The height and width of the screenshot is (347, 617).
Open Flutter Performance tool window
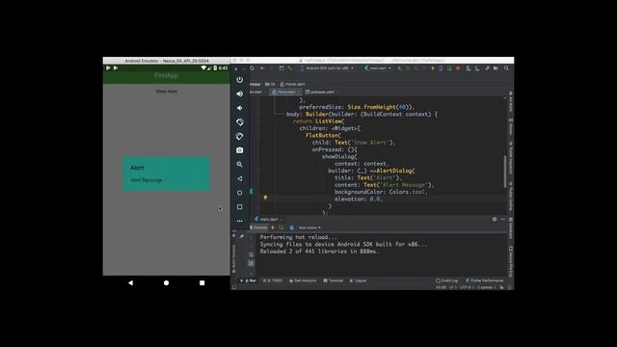pos(485,280)
